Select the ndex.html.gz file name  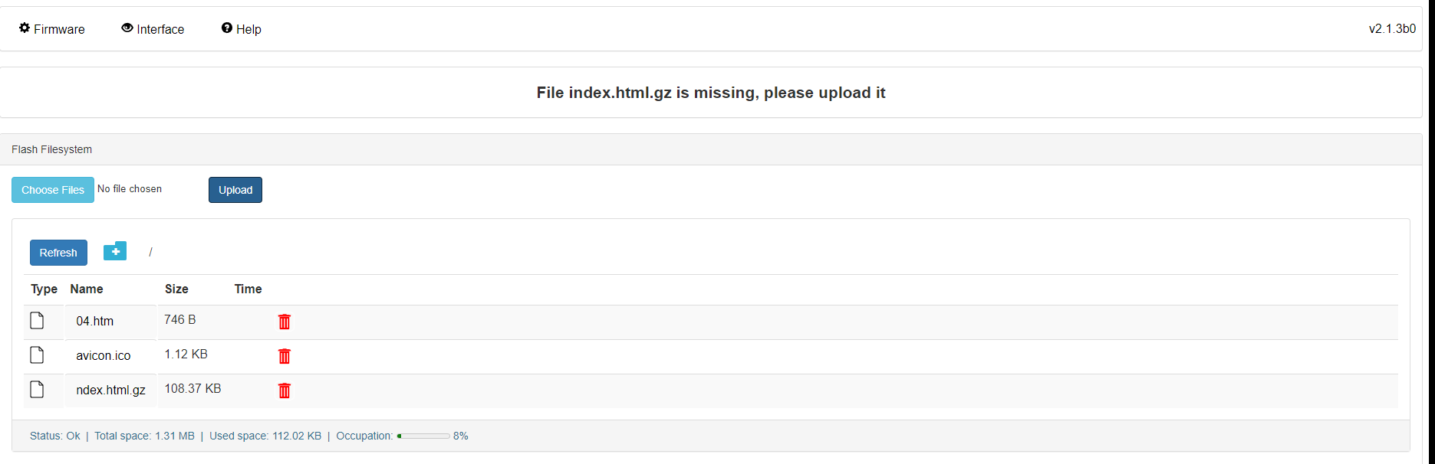tap(110, 390)
